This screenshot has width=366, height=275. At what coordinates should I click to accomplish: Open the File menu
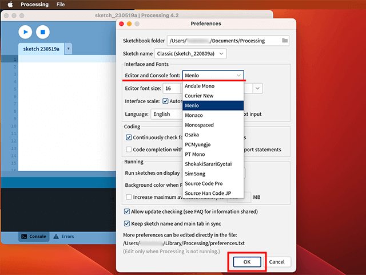pyautogui.click(x=61, y=5)
